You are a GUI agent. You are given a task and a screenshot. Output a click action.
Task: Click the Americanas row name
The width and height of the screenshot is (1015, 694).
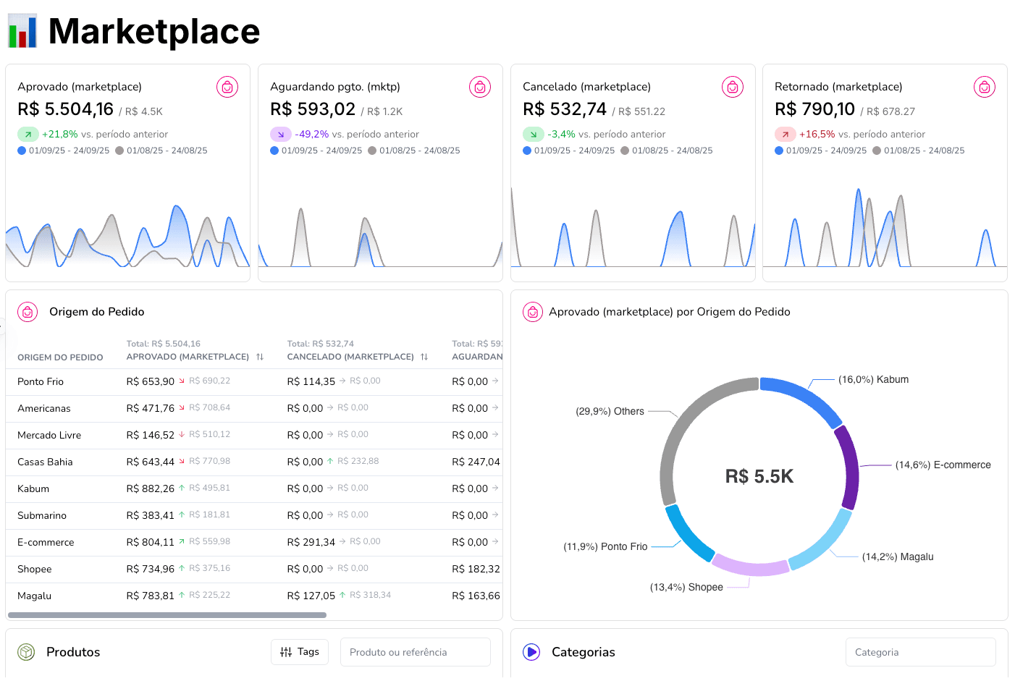click(44, 408)
